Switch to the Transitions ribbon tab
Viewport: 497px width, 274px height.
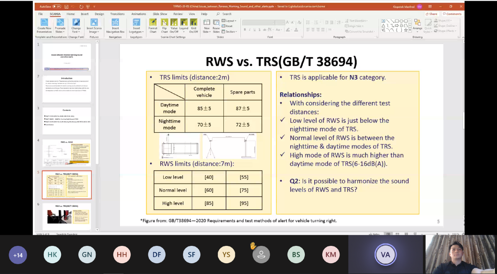point(118,14)
